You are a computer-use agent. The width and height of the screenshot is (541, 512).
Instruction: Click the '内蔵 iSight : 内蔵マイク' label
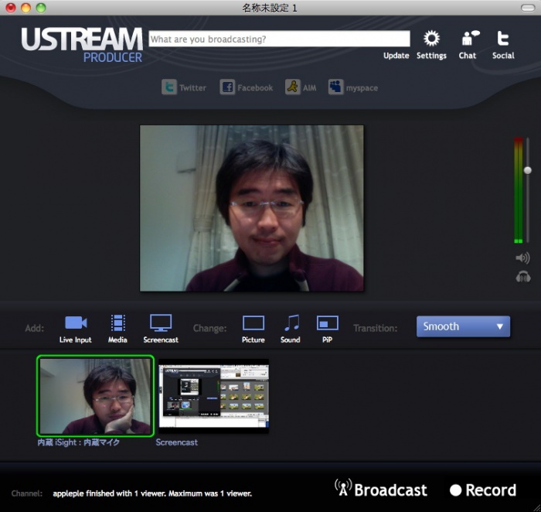click(x=78, y=442)
